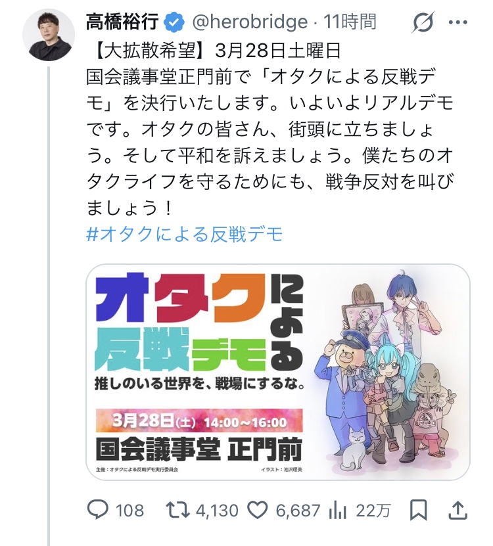Tap the 11時間 timestamp
493x546 pixels.
click(x=350, y=22)
